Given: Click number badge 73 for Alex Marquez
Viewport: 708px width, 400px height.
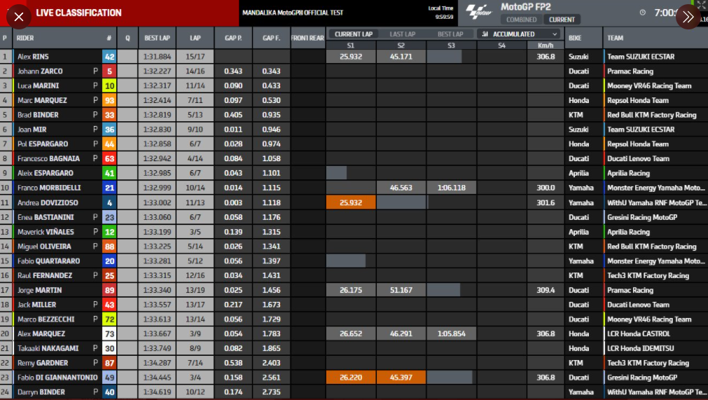Looking at the screenshot, I should pos(109,333).
